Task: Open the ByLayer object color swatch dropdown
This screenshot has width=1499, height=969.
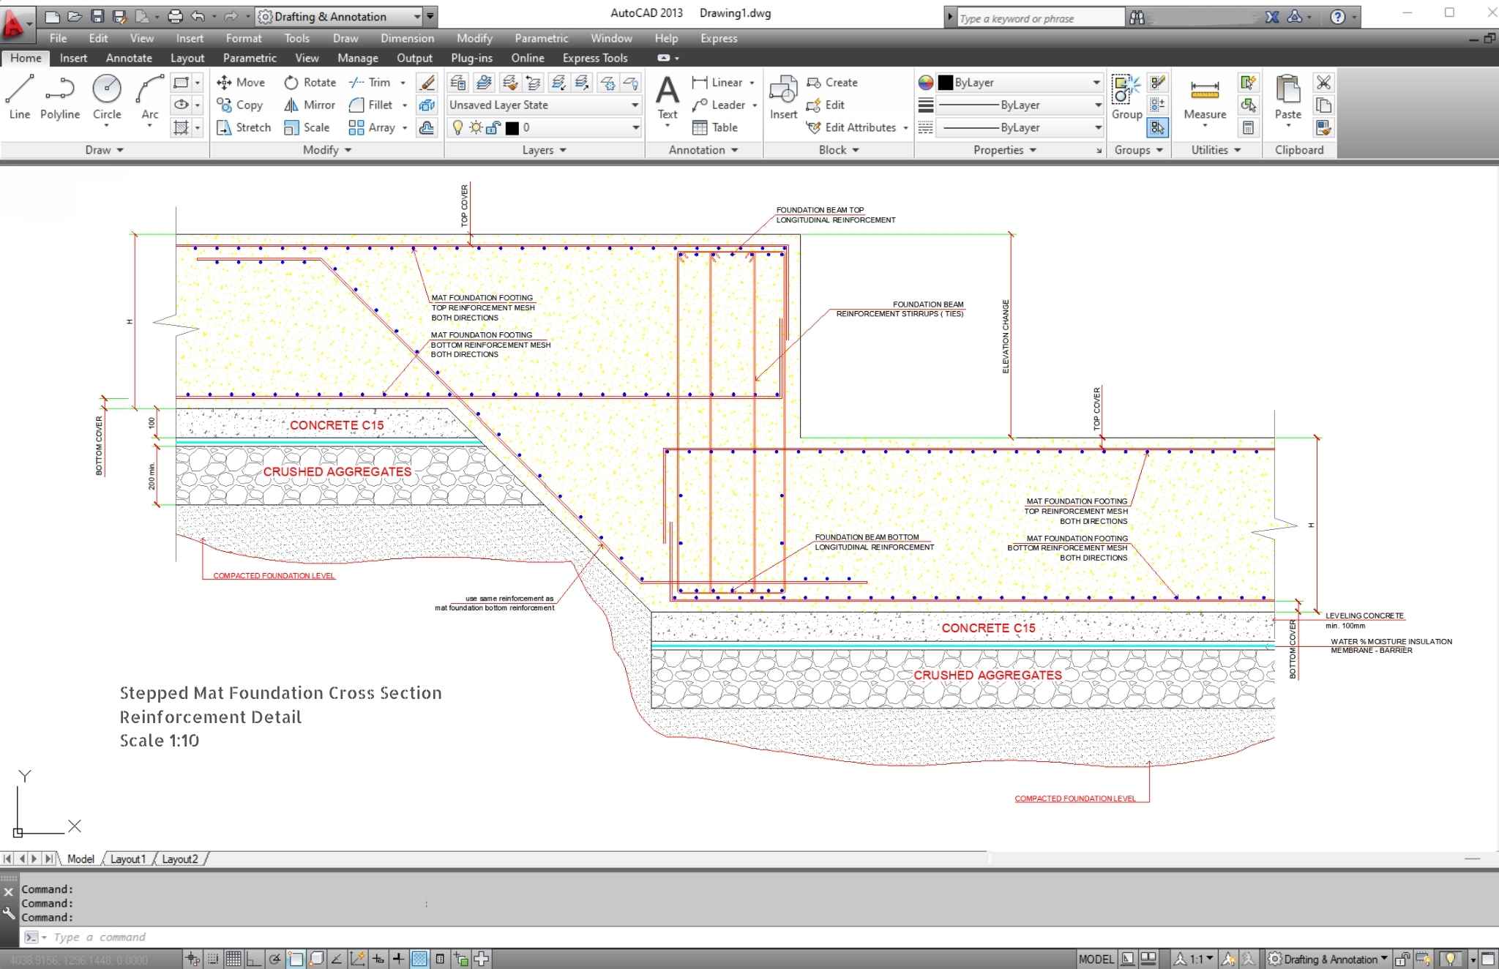Action: click(x=1020, y=83)
